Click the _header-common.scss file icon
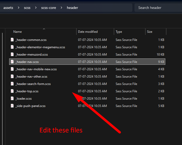The width and height of the screenshot is (182, 145). (12, 40)
